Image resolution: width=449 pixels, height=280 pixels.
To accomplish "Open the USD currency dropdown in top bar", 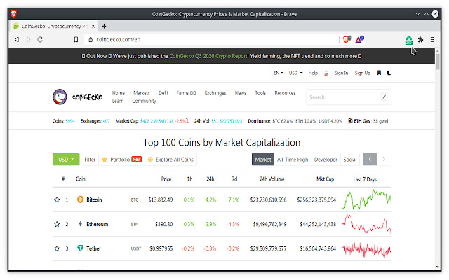I will (296, 73).
